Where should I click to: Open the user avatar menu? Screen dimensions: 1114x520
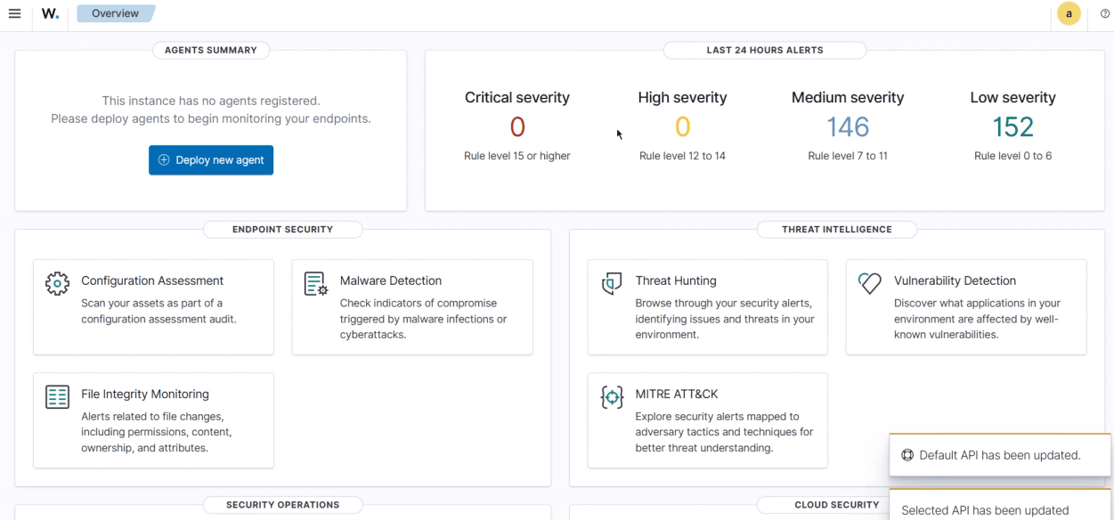pyautogui.click(x=1069, y=13)
